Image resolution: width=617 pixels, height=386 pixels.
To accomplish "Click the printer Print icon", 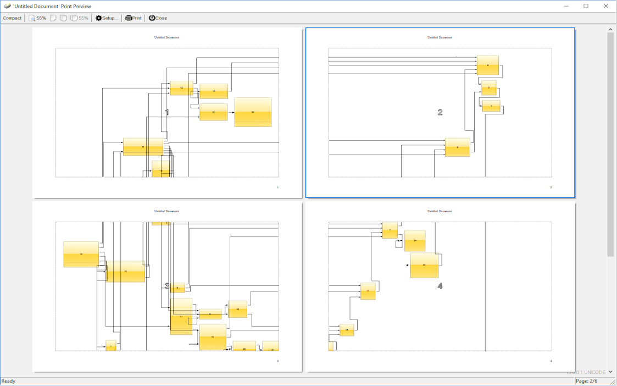I will pos(129,18).
